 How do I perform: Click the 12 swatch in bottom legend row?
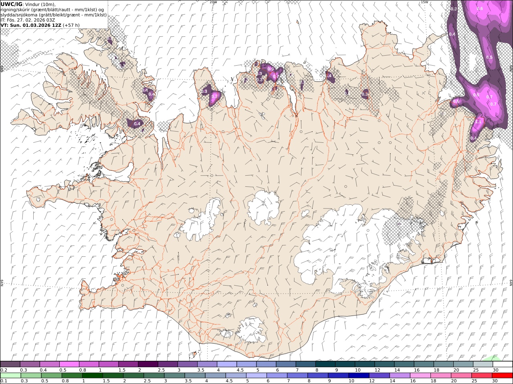click(x=379, y=375)
